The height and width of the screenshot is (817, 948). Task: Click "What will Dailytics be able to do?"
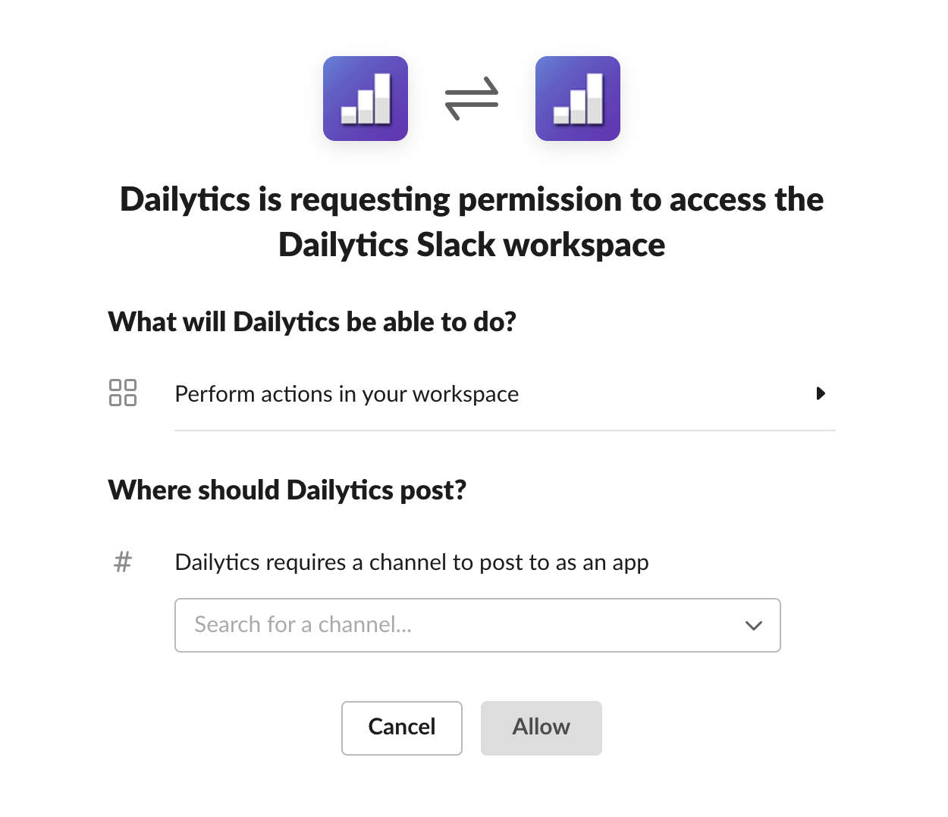click(x=312, y=322)
